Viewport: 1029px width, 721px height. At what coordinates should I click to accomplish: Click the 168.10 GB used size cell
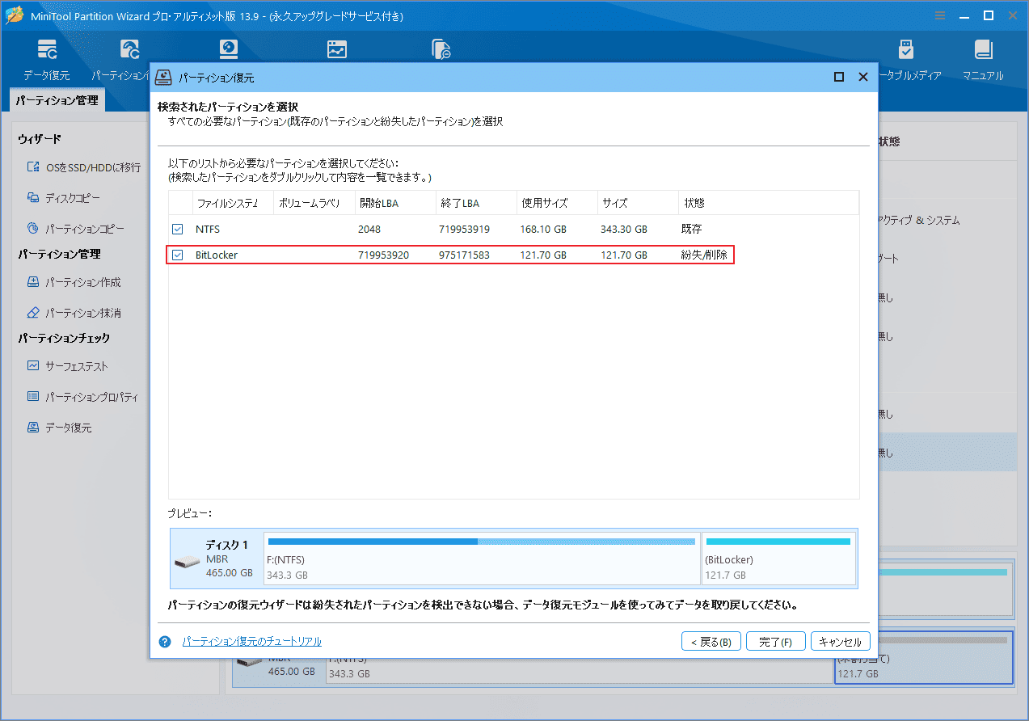543,230
